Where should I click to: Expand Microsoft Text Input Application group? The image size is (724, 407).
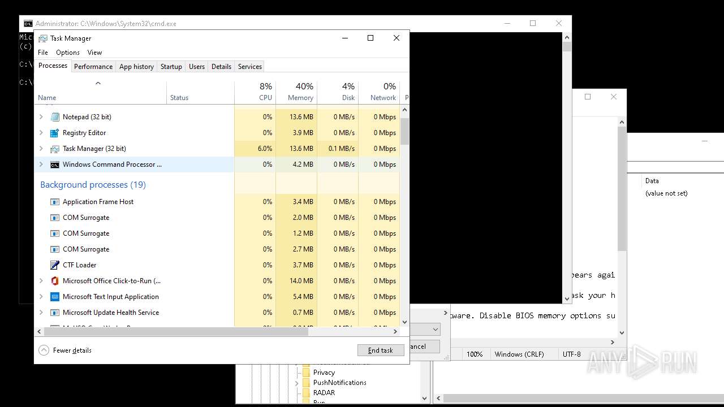(41, 297)
